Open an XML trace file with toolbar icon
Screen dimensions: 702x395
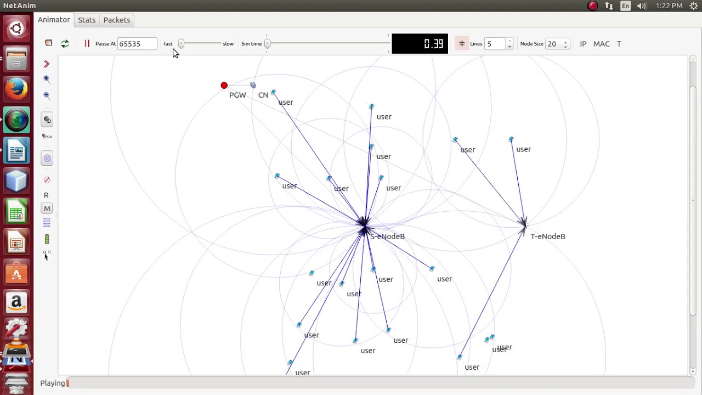pyautogui.click(x=48, y=43)
